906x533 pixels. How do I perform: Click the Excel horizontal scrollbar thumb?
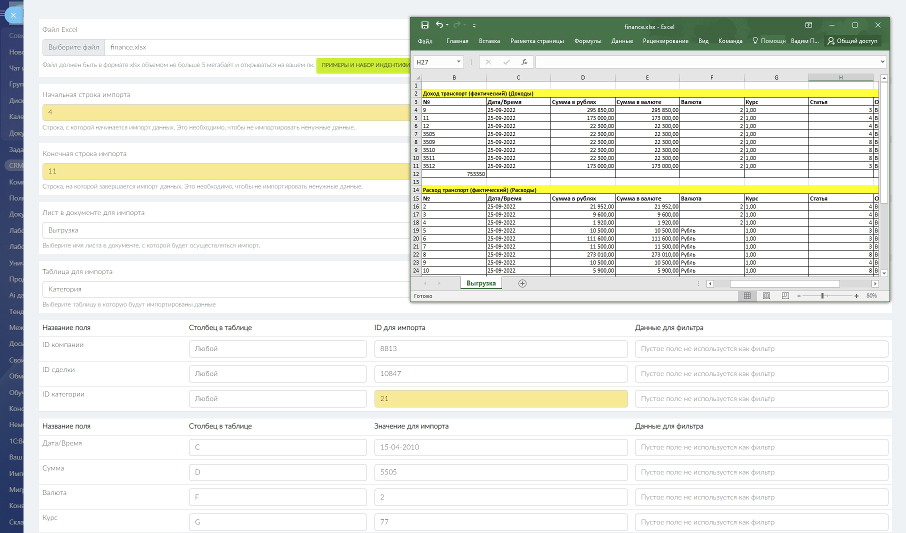[784, 283]
